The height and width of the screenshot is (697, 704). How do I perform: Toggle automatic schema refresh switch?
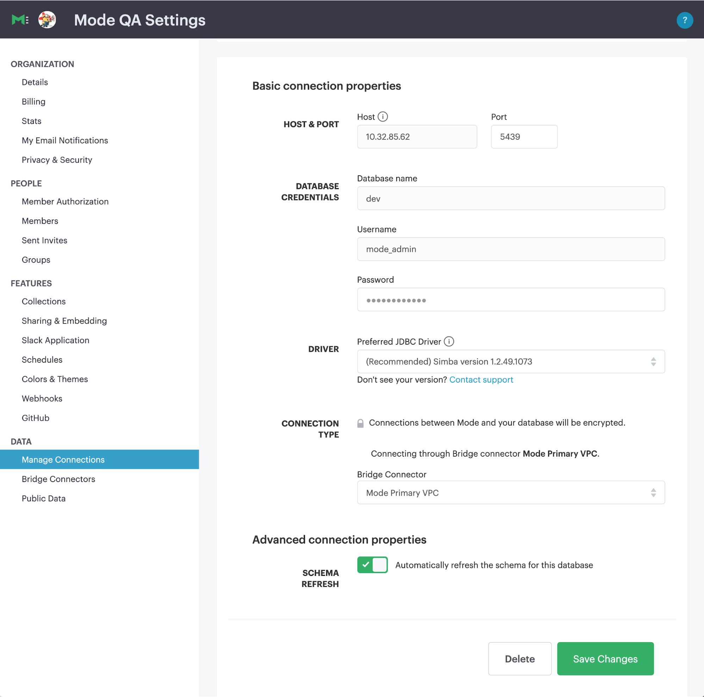click(372, 564)
